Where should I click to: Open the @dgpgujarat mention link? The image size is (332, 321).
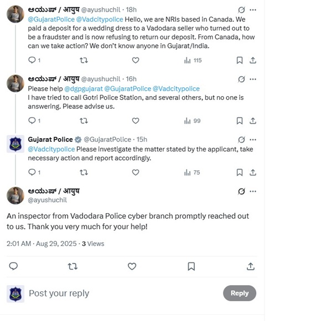coord(82,88)
